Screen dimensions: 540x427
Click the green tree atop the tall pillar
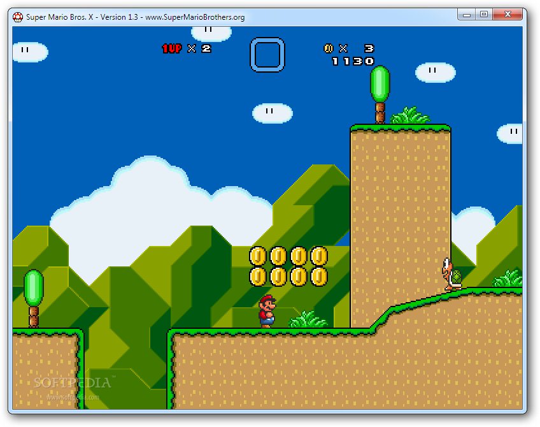[x=380, y=94]
